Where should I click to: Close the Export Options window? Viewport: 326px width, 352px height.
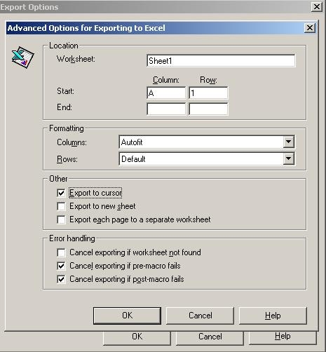[317, 6]
